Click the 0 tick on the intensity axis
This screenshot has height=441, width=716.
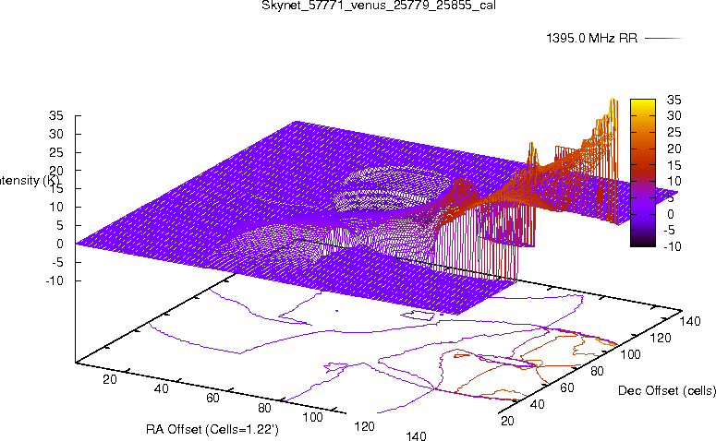tap(60, 244)
